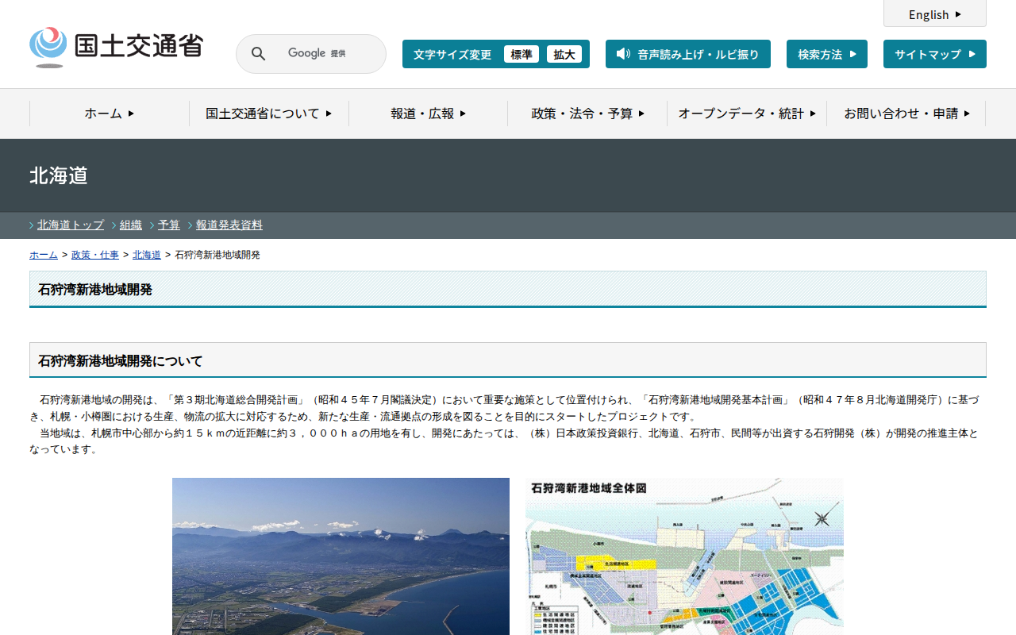Image resolution: width=1016 pixels, height=635 pixels.
Task: Set font size to 拡大
Action: [x=564, y=54]
